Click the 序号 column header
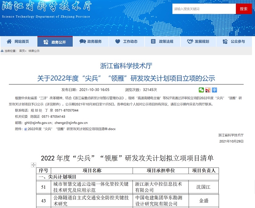The height and width of the screenshot is (208, 255). tap(44, 171)
